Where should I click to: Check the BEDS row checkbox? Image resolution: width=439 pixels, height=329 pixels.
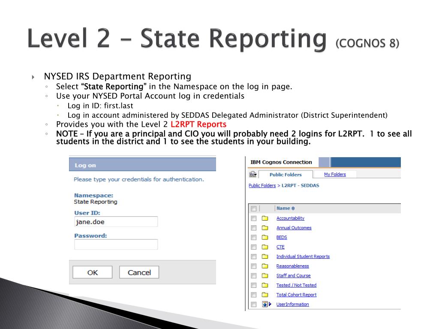tap(254, 237)
